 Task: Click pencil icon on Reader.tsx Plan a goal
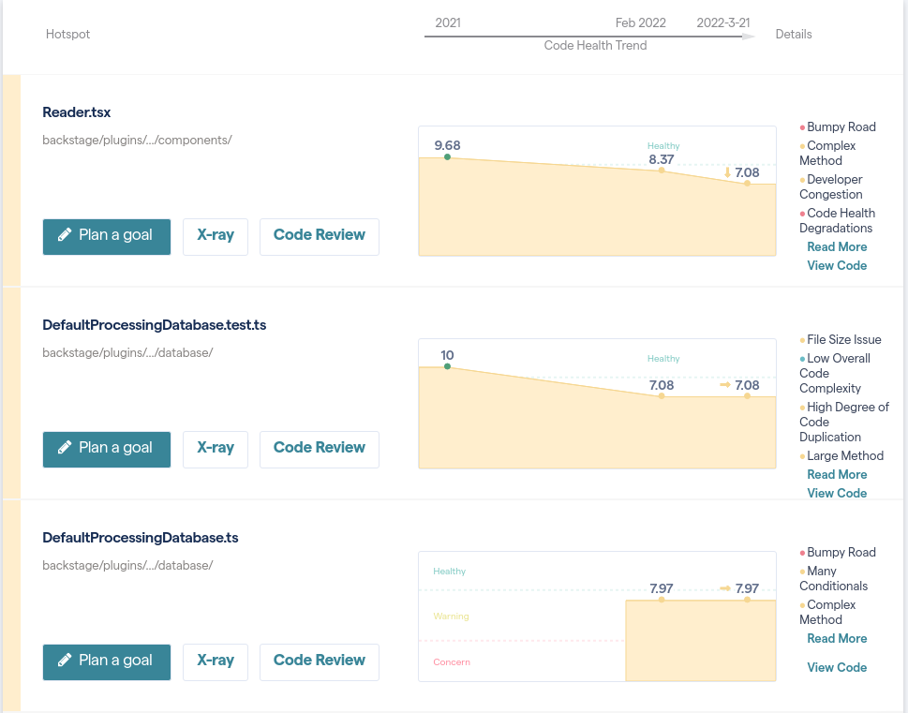(65, 234)
